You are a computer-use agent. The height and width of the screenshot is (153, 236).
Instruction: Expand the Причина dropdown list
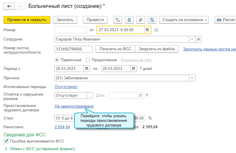pos(192,78)
